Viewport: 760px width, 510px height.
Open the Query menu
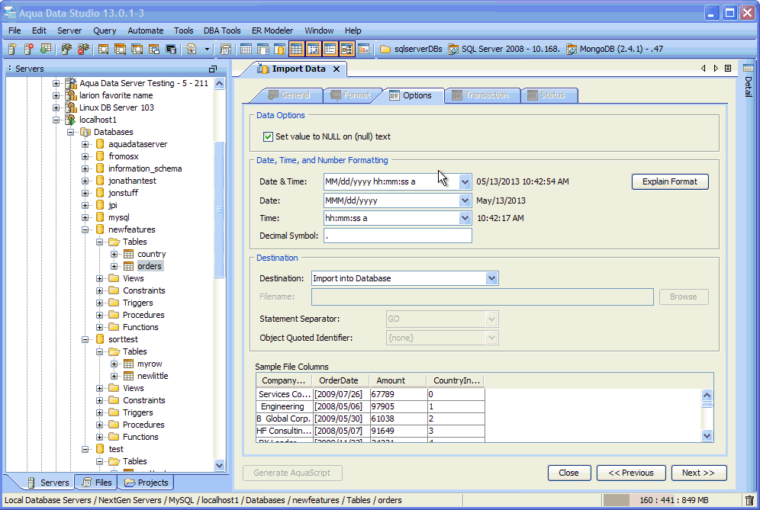click(x=105, y=30)
